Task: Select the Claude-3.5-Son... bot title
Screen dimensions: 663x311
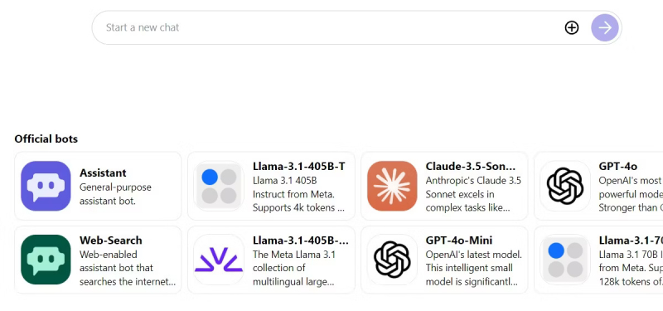Action: tap(471, 167)
